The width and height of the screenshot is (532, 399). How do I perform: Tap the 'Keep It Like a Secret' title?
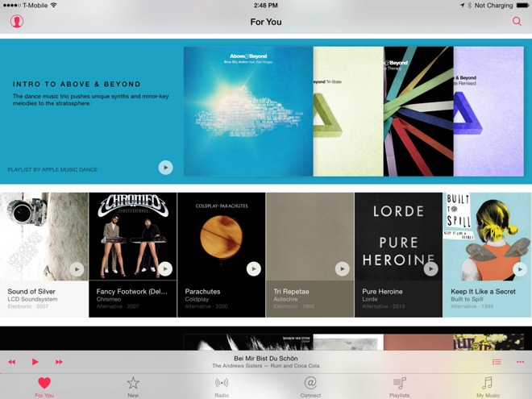coord(483,292)
